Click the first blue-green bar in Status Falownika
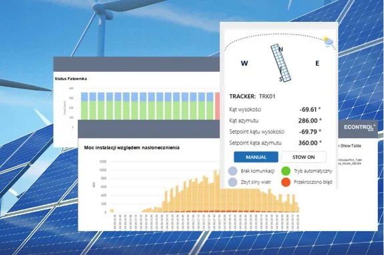 click(x=85, y=106)
